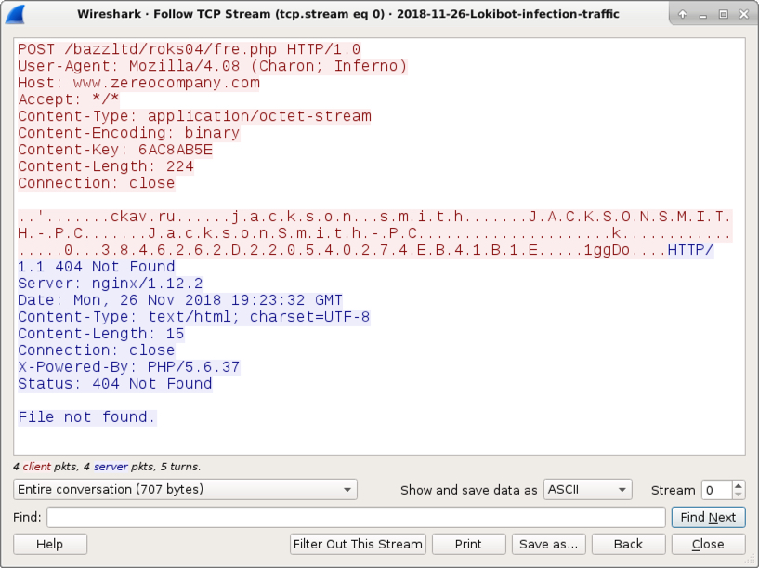Click the POST /bazzltd/roks04/fre.php request line
Image resolution: width=759 pixels, height=568 pixels.
(x=190, y=49)
